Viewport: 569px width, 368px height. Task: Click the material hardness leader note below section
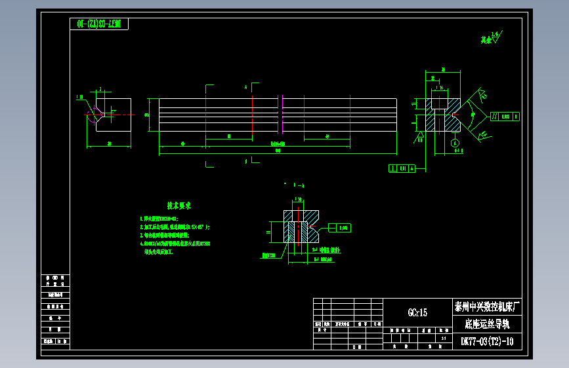point(269,255)
